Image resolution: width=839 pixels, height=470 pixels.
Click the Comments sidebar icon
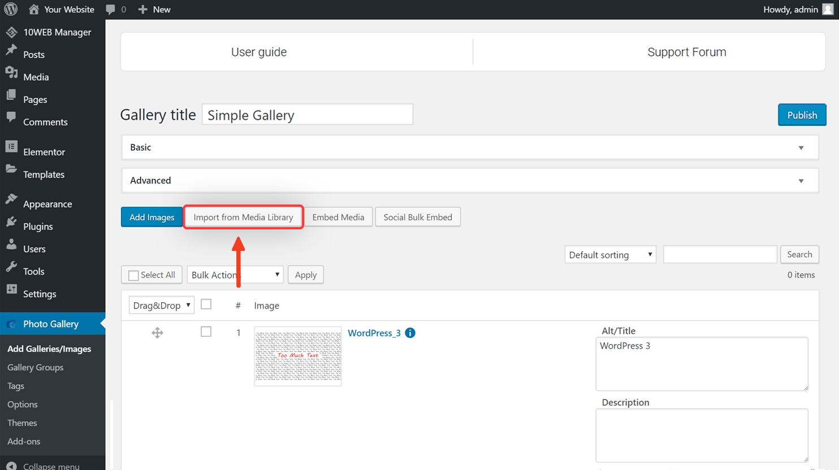(x=11, y=117)
